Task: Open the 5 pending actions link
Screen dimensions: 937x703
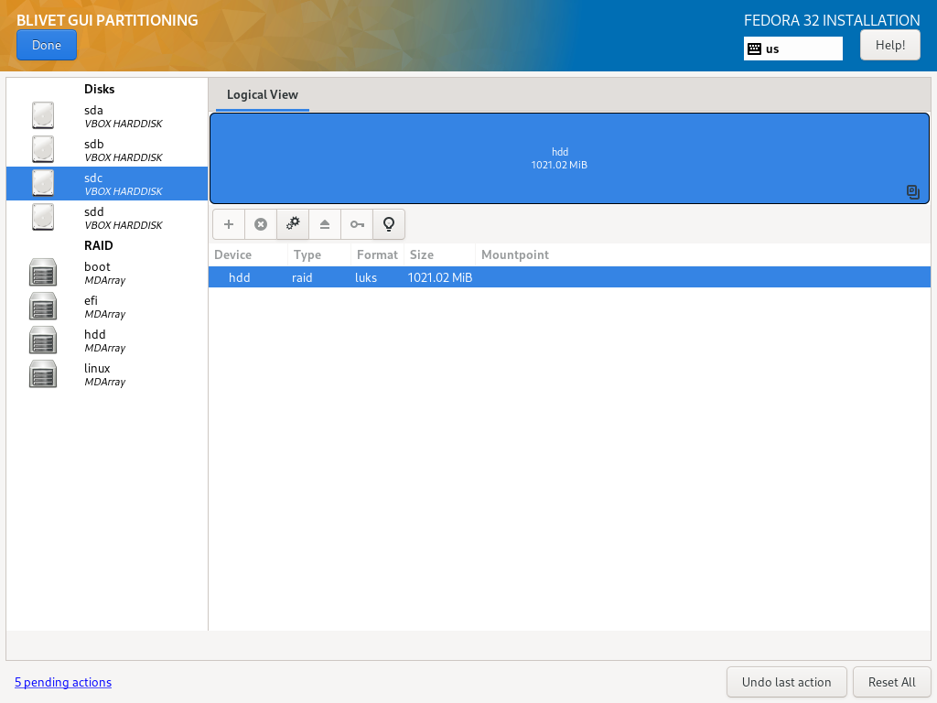Action: 63,682
